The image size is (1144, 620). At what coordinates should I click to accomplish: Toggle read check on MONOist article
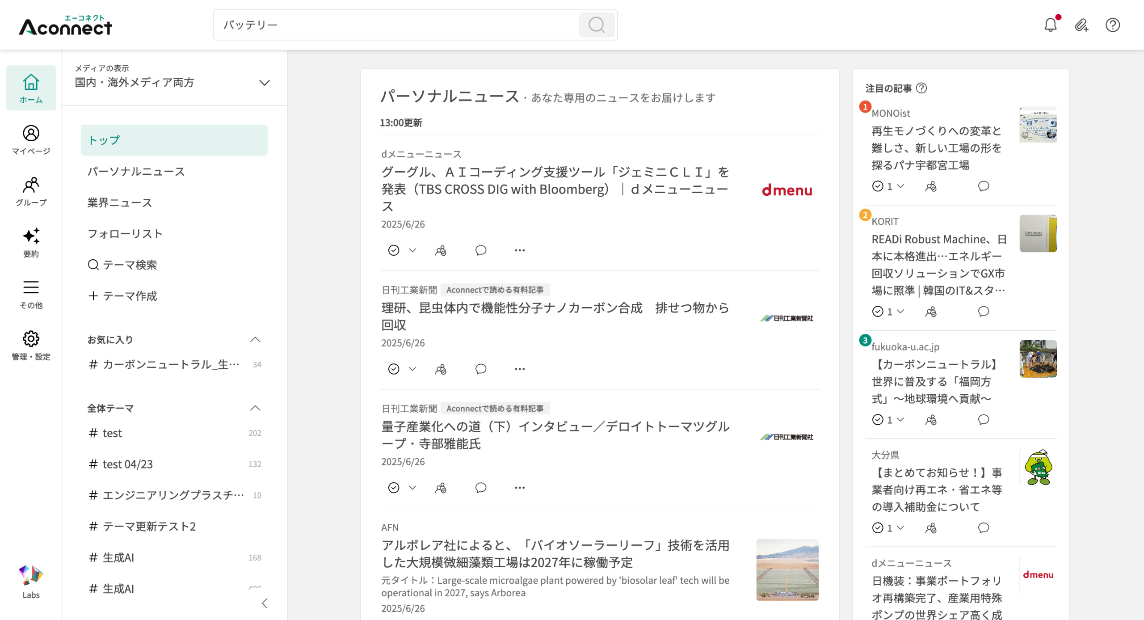[x=878, y=186]
